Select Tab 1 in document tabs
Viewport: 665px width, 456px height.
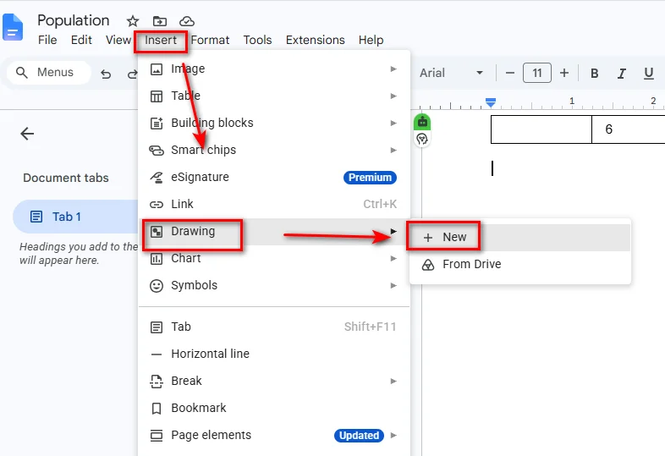pos(76,217)
